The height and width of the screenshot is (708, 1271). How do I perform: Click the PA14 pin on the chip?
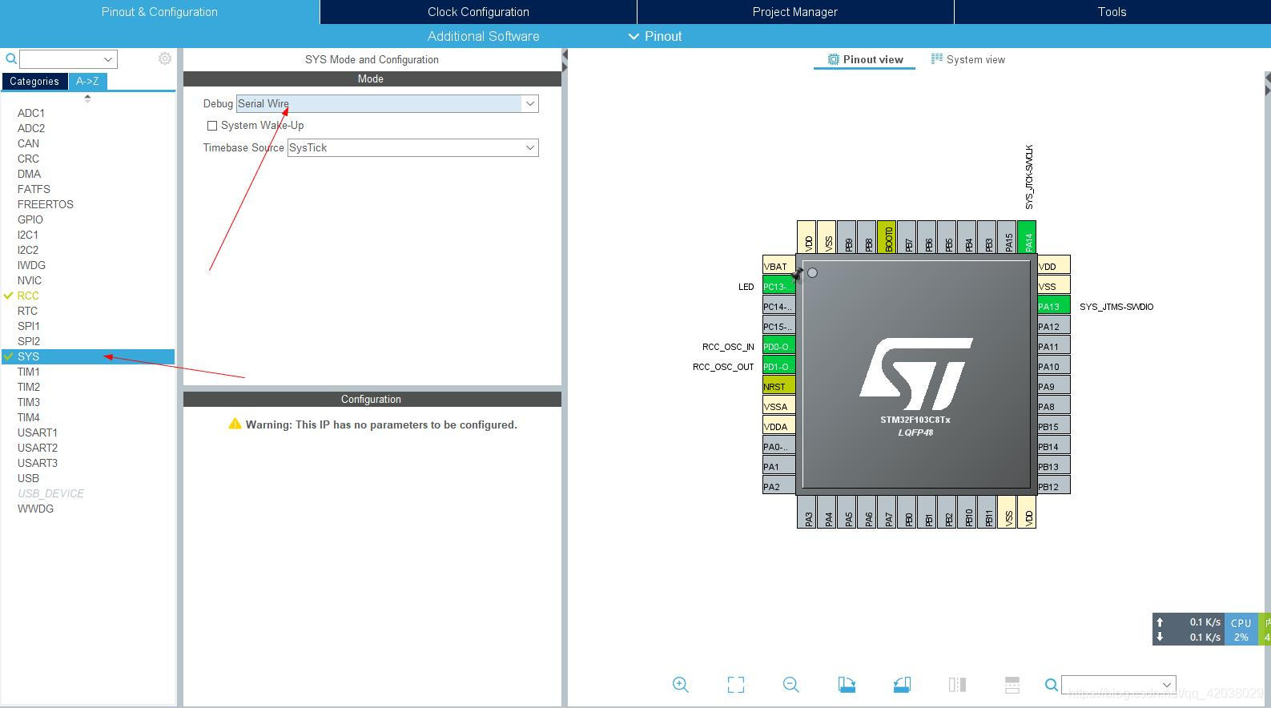click(1027, 237)
